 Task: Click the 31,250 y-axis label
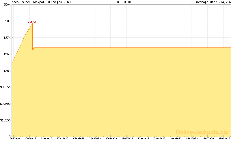point(5,120)
